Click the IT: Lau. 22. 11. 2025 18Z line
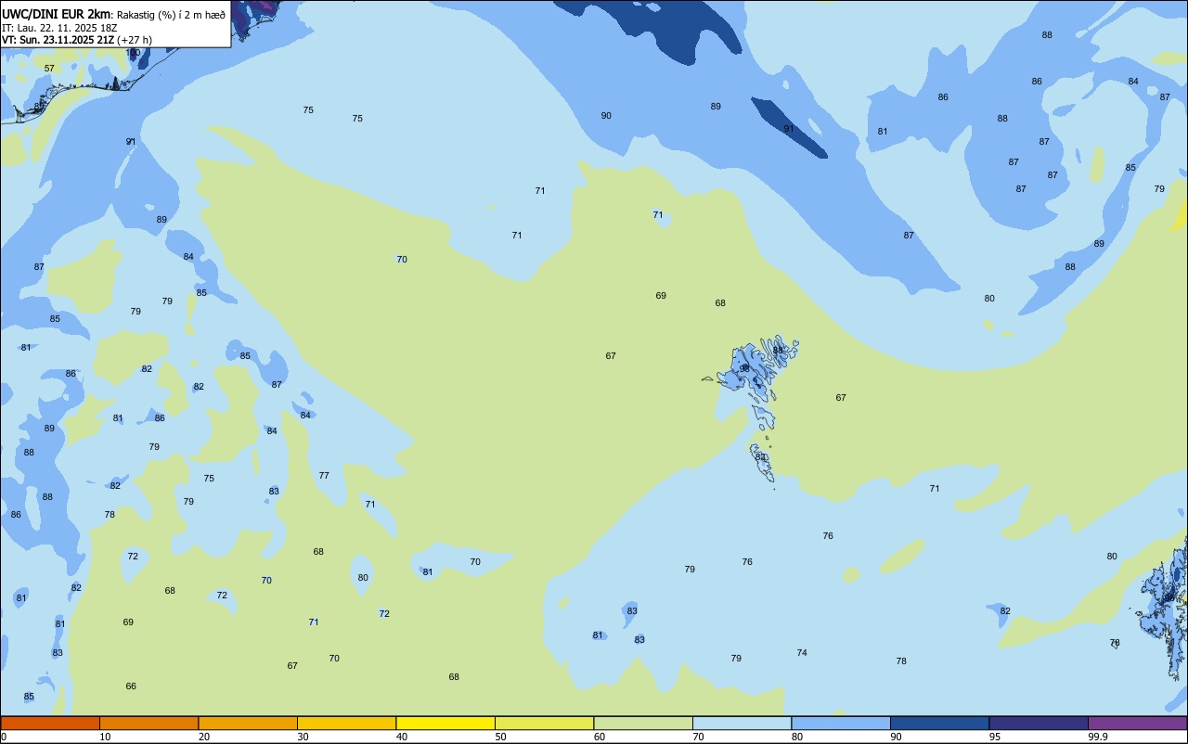 pos(59,28)
